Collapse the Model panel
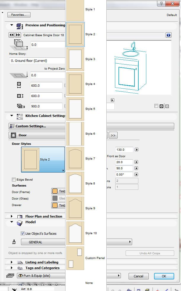The image size is (181, 291). 12,222
